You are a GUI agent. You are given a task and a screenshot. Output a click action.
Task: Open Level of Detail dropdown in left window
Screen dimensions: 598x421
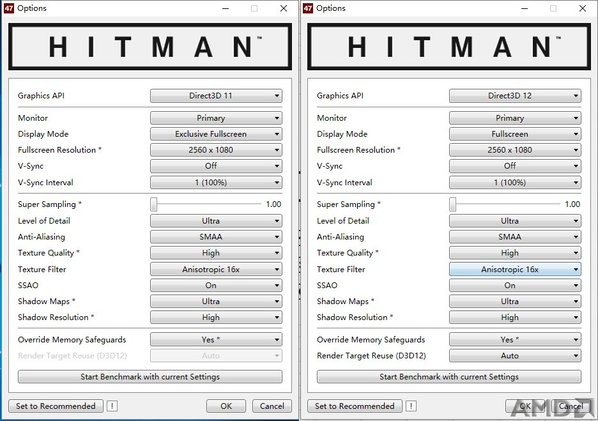tap(216, 221)
